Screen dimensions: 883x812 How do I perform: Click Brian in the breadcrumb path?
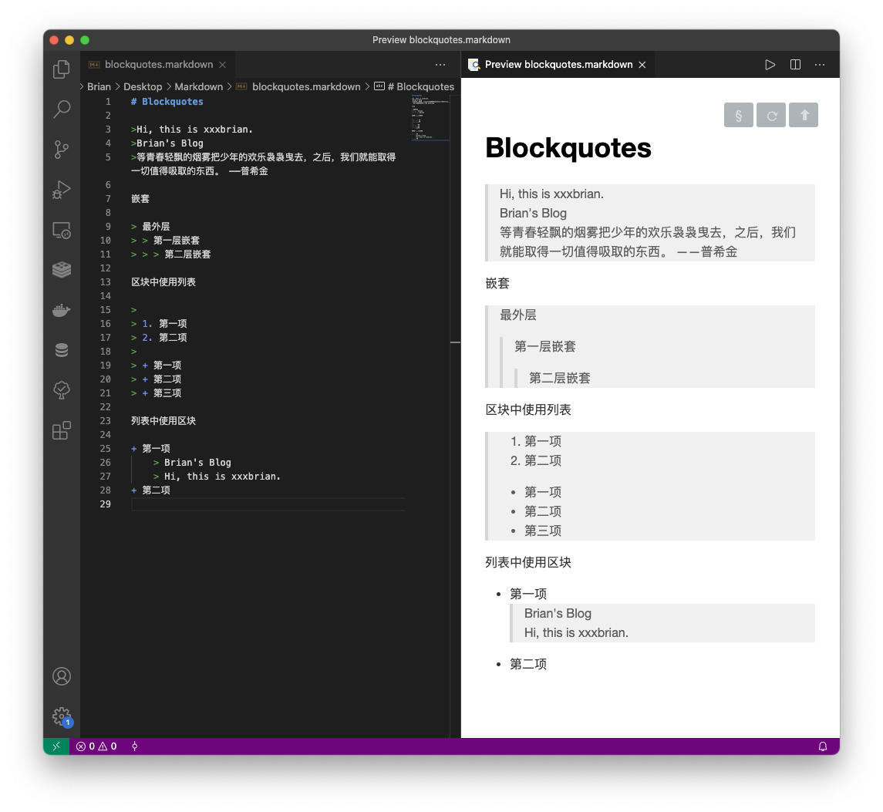pyautogui.click(x=99, y=86)
